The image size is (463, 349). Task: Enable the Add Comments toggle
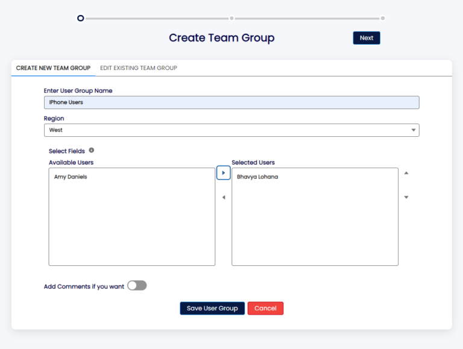pos(137,286)
